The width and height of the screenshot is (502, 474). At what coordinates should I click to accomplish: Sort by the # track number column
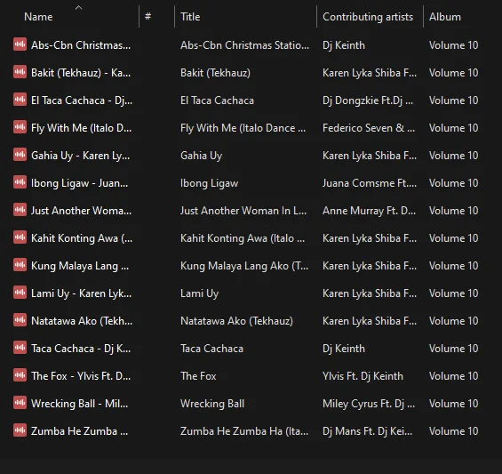147,16
